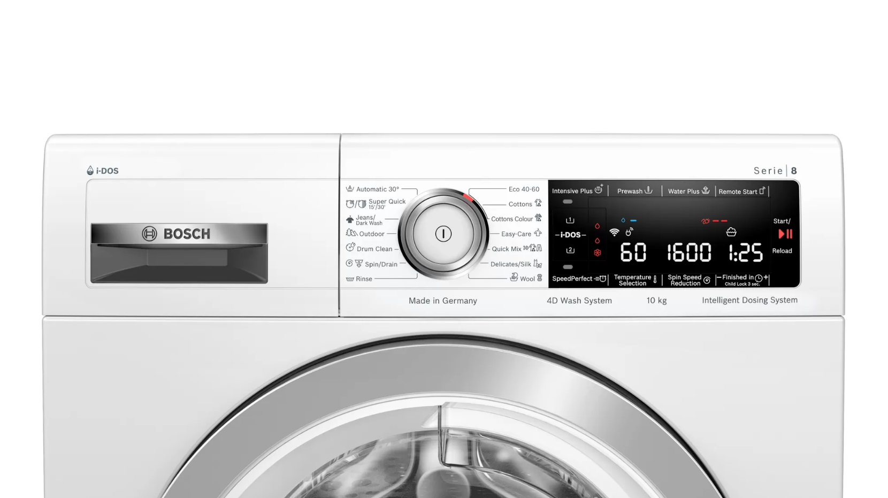Tap the SpeedPerfect button

tap(579, 279)
